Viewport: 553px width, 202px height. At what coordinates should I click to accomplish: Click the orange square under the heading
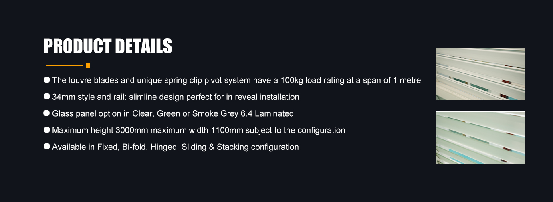pos(88,65)
